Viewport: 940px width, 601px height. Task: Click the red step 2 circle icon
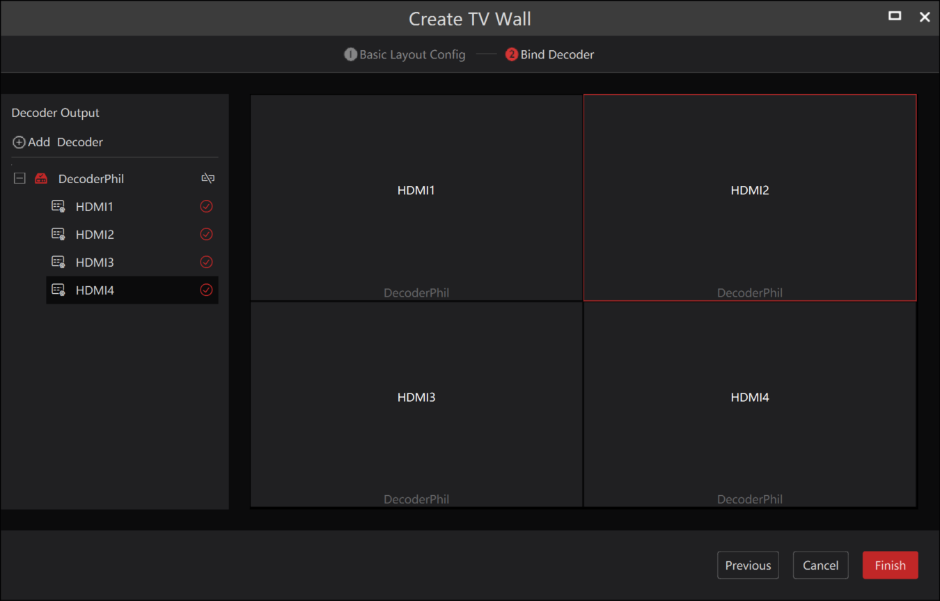[x=512, y=54]
